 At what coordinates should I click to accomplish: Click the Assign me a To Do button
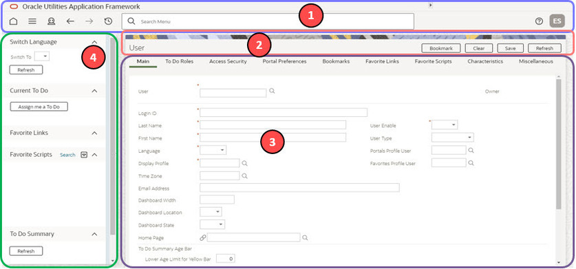point(39,107)
